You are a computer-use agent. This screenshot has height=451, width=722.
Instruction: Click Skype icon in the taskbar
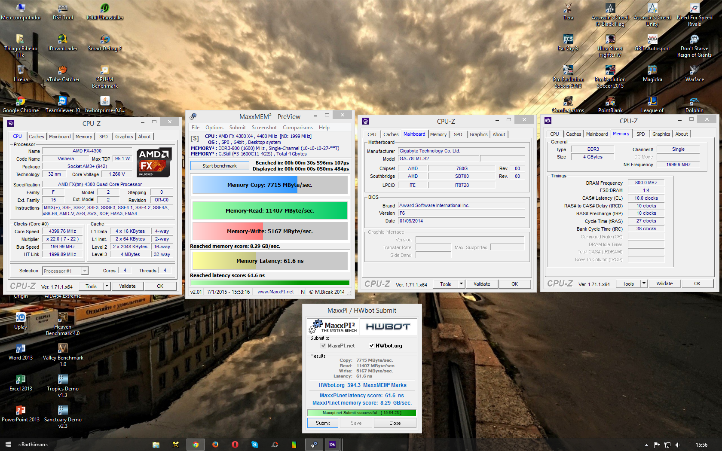[x=255, y=445]
